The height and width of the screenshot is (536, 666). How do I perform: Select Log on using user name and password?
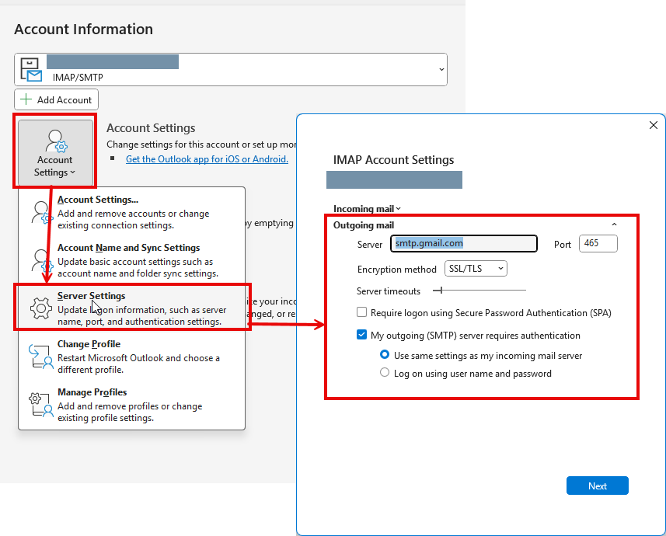385,372
